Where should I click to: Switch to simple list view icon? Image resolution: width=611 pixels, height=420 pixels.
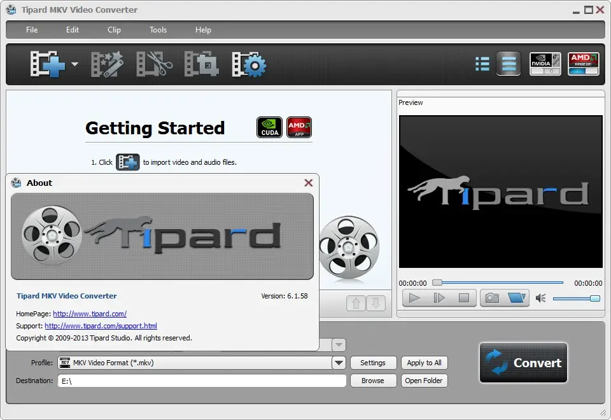point(509,64)
